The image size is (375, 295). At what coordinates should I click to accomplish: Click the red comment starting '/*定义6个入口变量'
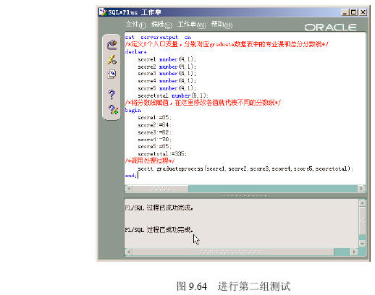point(227,44)
